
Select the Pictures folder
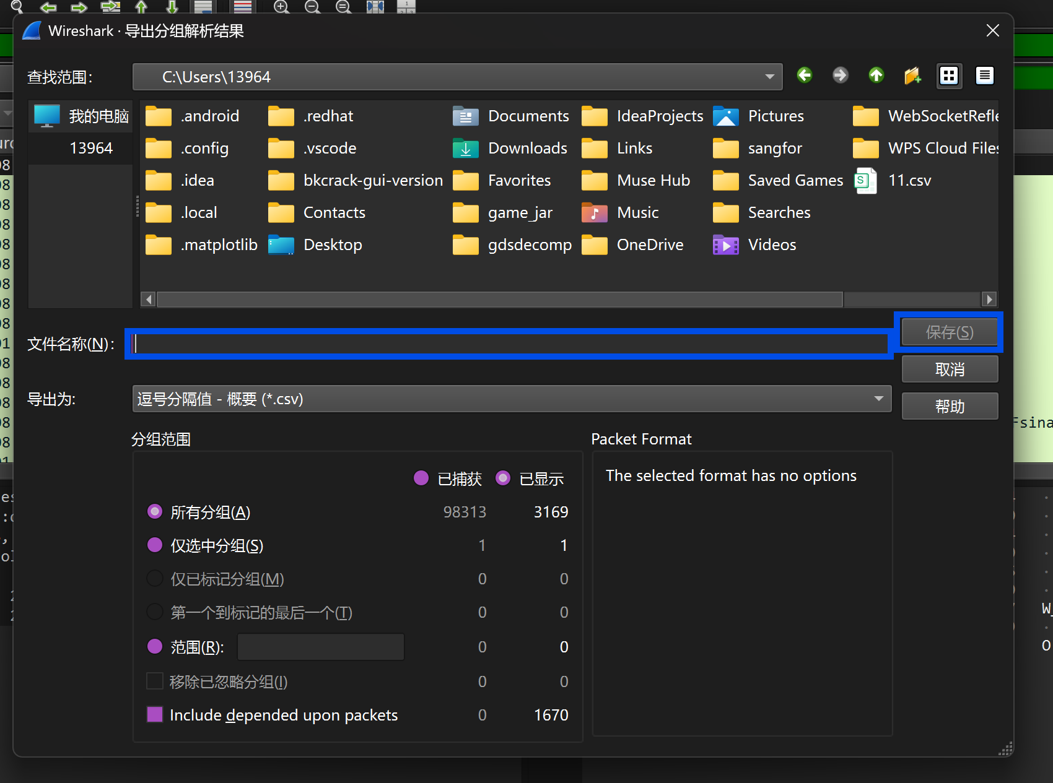pyautogui.click(x=758, y=116)
